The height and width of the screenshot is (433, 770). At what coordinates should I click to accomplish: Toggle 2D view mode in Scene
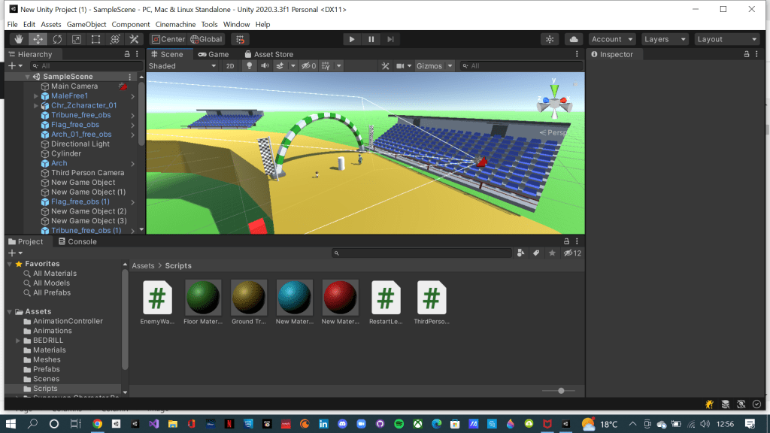(x=230, y=66)
